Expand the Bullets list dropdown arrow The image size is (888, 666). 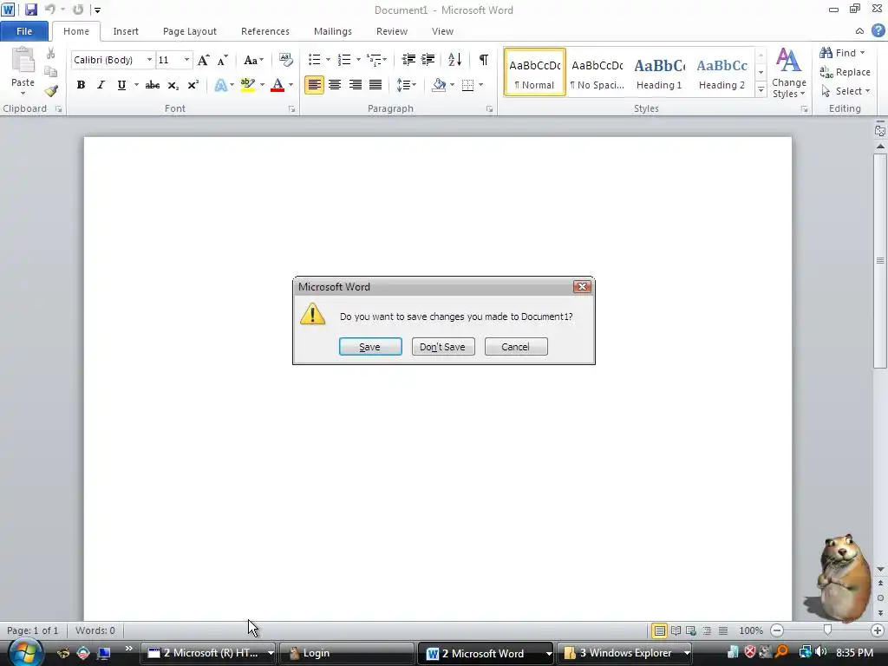click(328, 60)
